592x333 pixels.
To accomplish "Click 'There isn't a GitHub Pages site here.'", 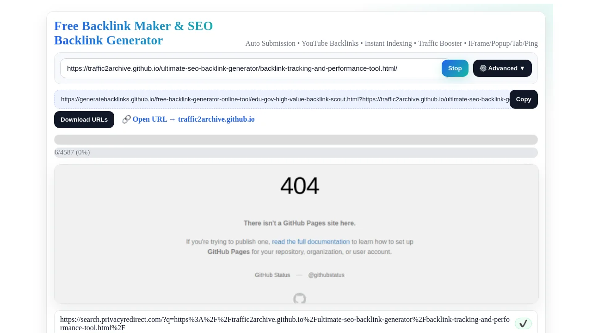I will 300,223.
